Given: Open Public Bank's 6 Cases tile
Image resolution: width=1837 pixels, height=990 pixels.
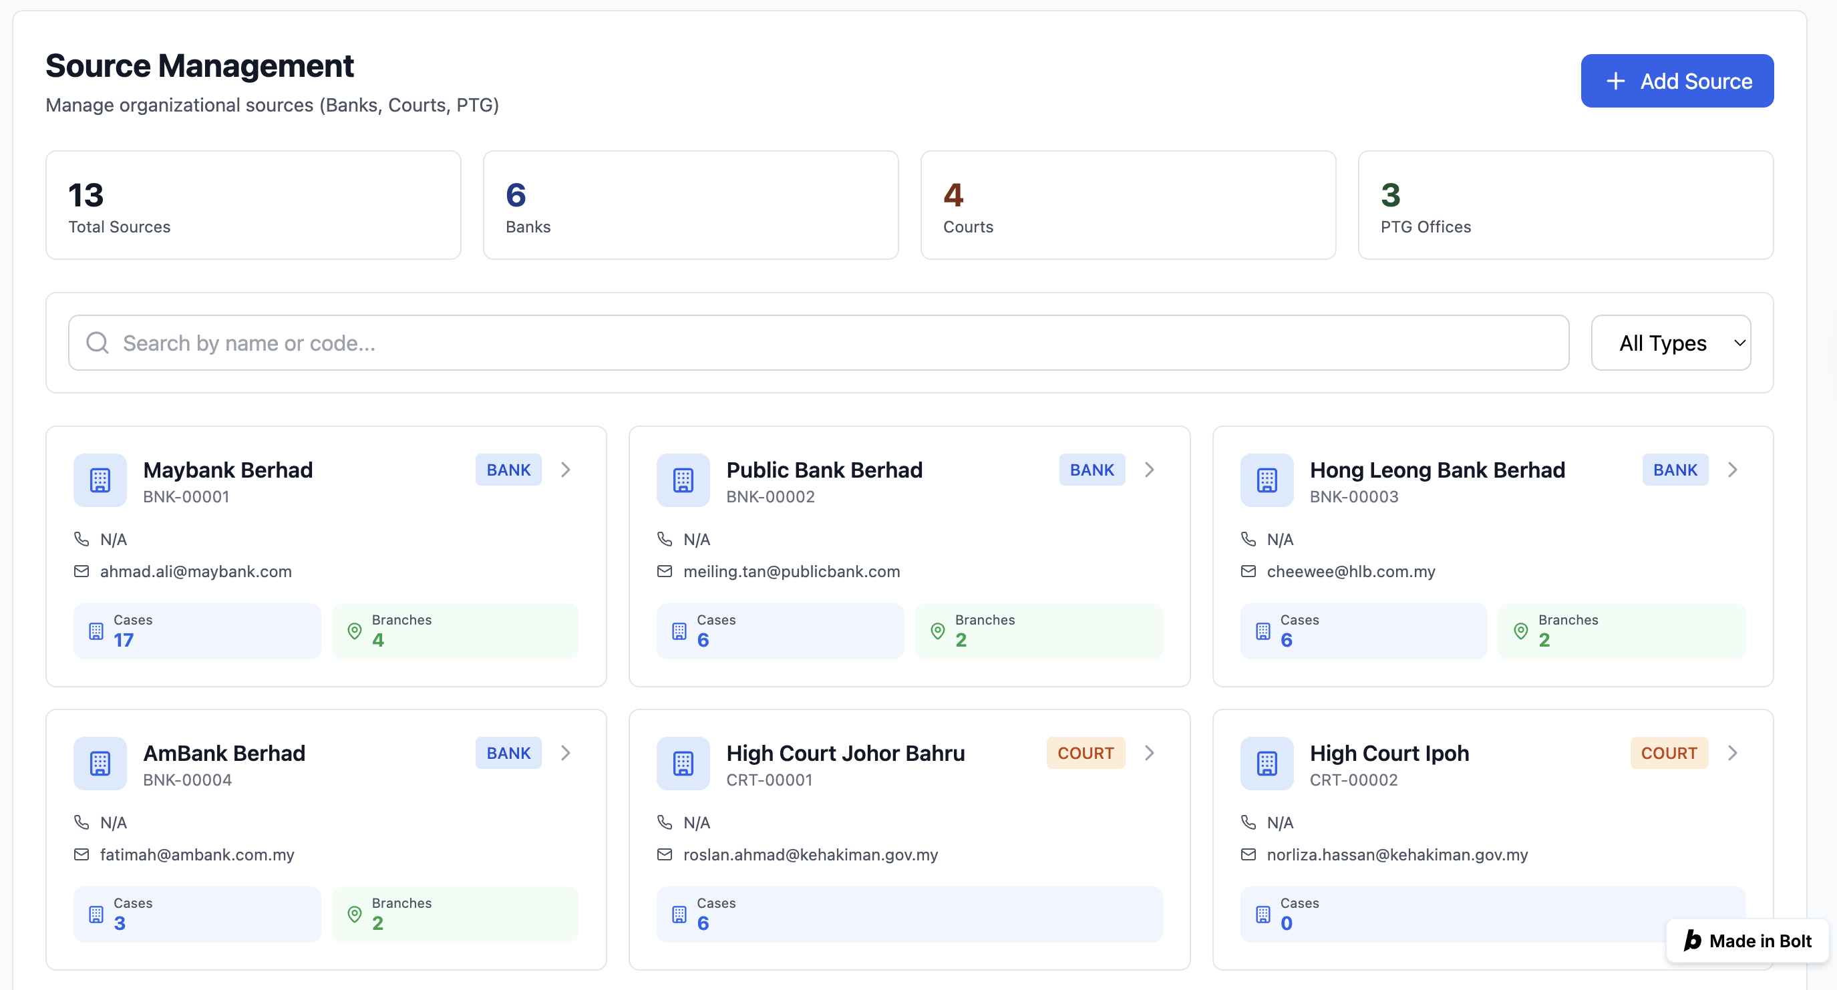Looking at the screenshot, I should coord(780,631).
